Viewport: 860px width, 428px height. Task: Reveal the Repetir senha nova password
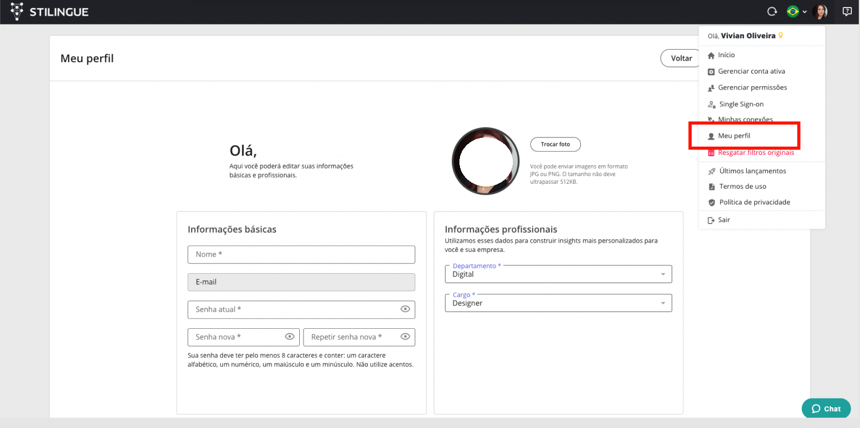click(405, 337)
